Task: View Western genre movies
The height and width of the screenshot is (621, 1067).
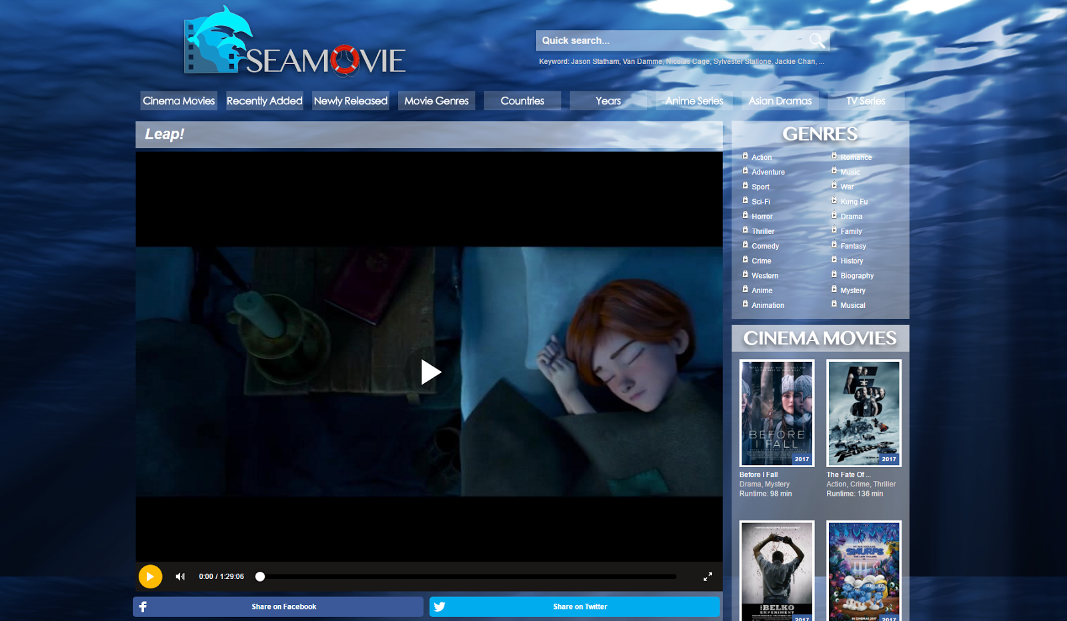Action: (x=765, y=275)
